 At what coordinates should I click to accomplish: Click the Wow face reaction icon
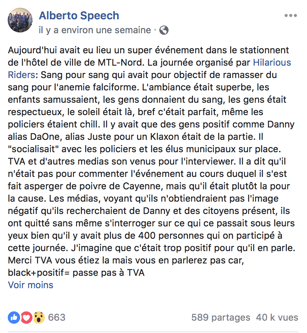(x=38, y=318)
